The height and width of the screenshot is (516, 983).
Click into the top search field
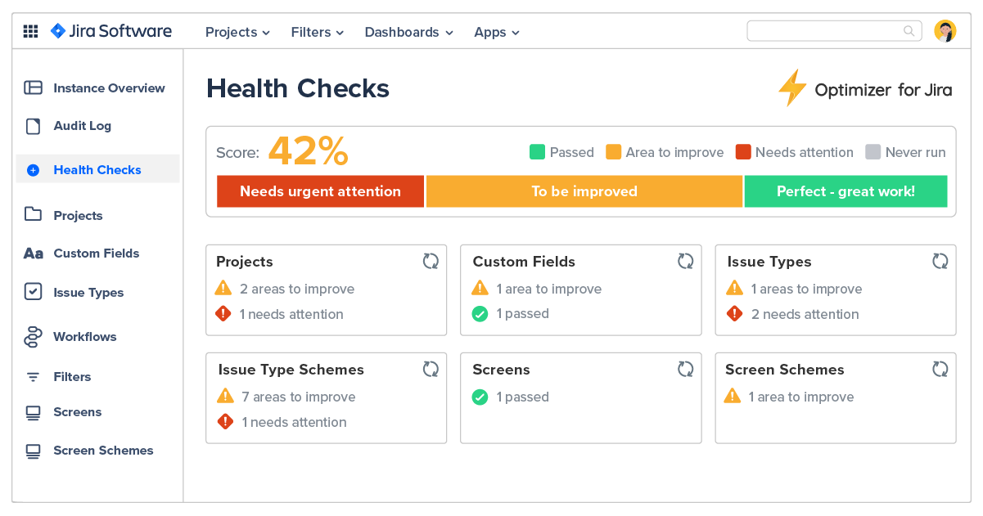834,31
